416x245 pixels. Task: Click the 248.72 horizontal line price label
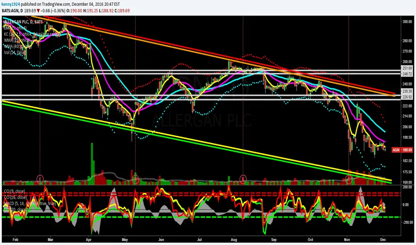[x=407, y=74]
